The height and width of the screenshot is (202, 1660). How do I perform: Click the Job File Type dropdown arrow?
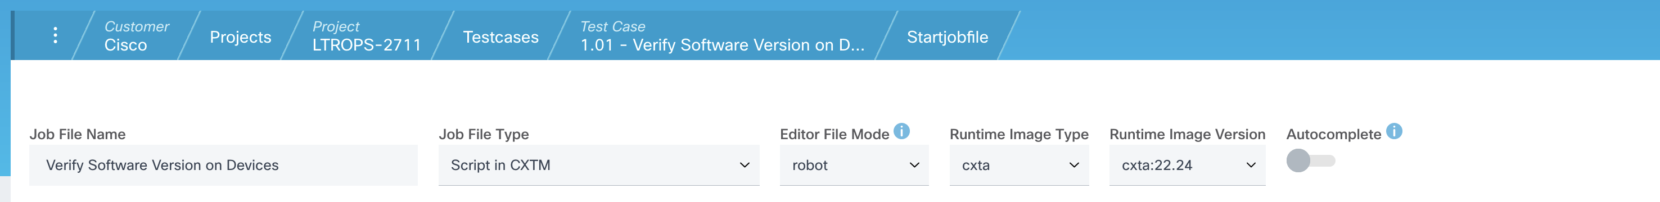[745, 166]
